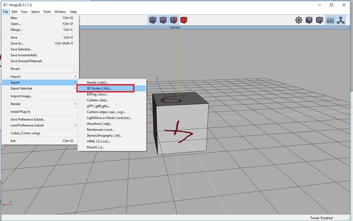Toggle flat shading cube icon
This screenshot has height=221, width=353.
[x=309, y=20]
